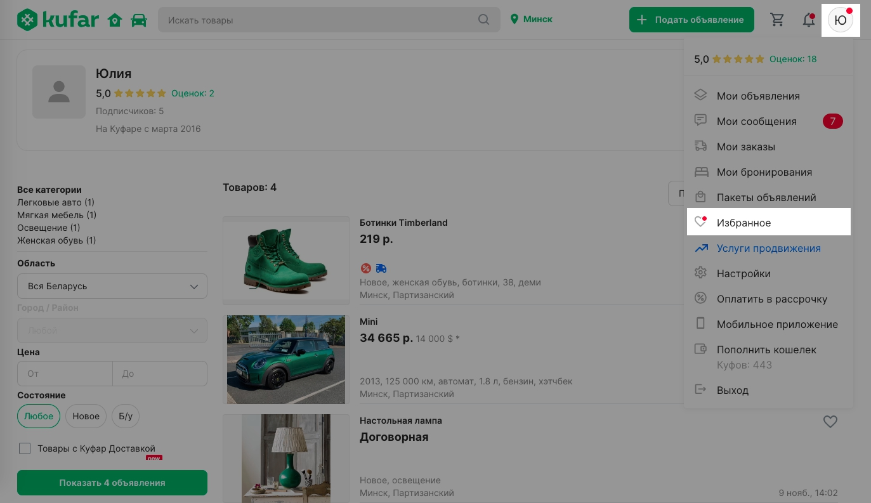Enable Товары с Куфар Доставкой checkbox
Screen dimensions: 871x503
(x=25, y=448)
